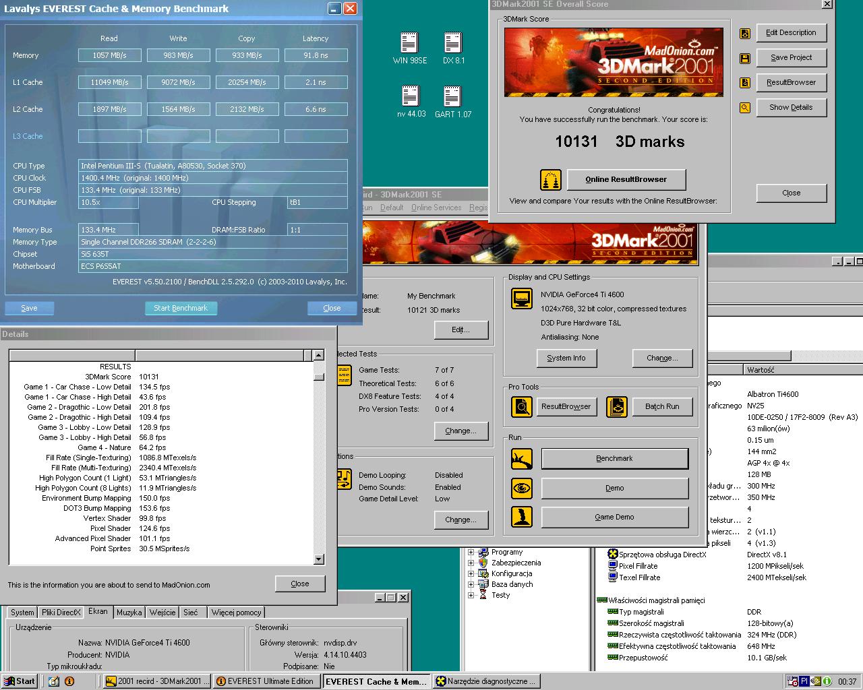Image resolution: width=863 pixels, height=690 pixels.
Task: Click the Batch Run button
Action: pos(662,406)
